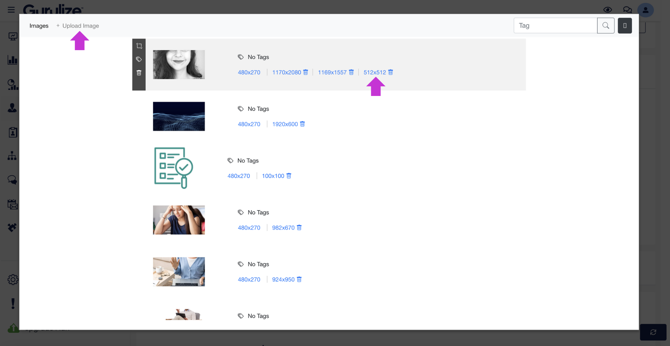
Task: Click No Tags label on the stressed woman row
Action: (x=258, y=212)
